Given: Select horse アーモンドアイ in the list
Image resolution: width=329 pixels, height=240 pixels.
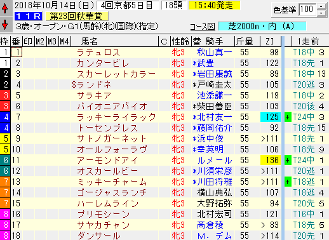Looking at the screenshot, I should coord(107,160).
